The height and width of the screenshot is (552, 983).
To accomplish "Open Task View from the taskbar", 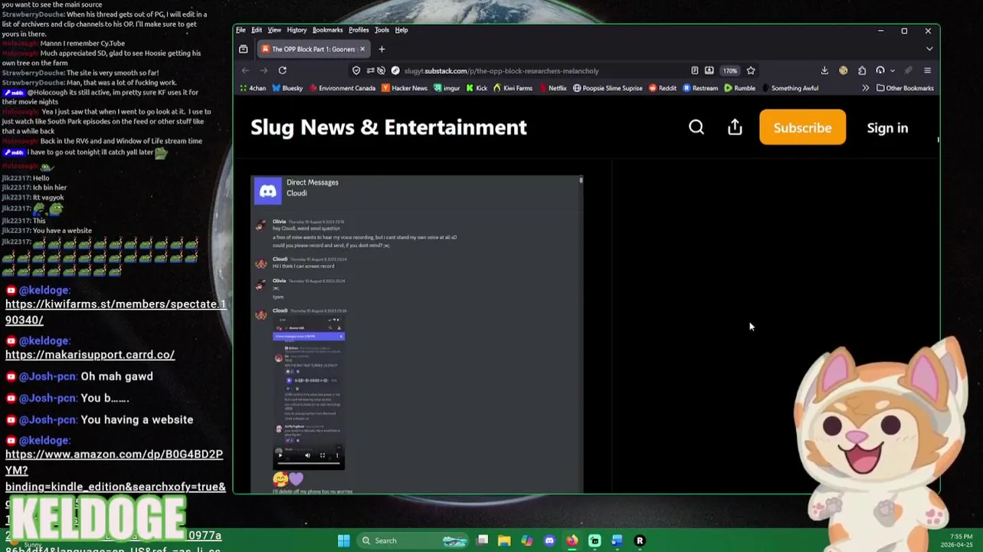I will [x=482, y=541].
